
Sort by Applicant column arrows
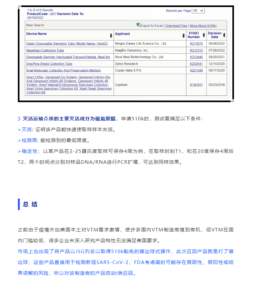tap(184, 35)
